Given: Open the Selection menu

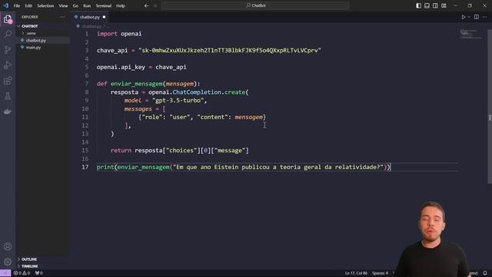Looking at the screenshot, I should 45,5.
